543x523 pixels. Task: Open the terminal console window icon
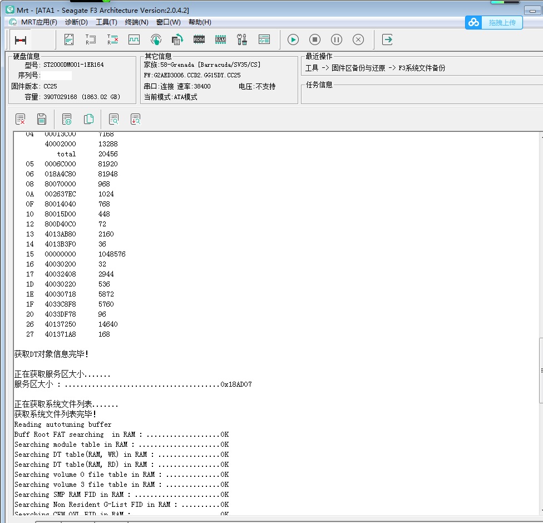[x=264, y=40]
